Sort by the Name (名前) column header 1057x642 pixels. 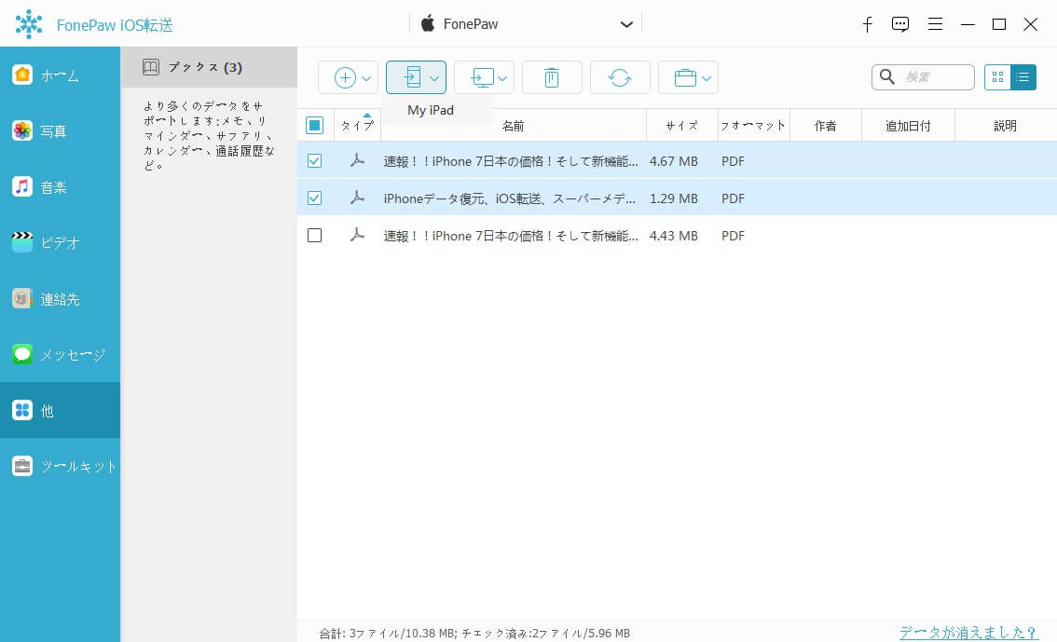513,125
